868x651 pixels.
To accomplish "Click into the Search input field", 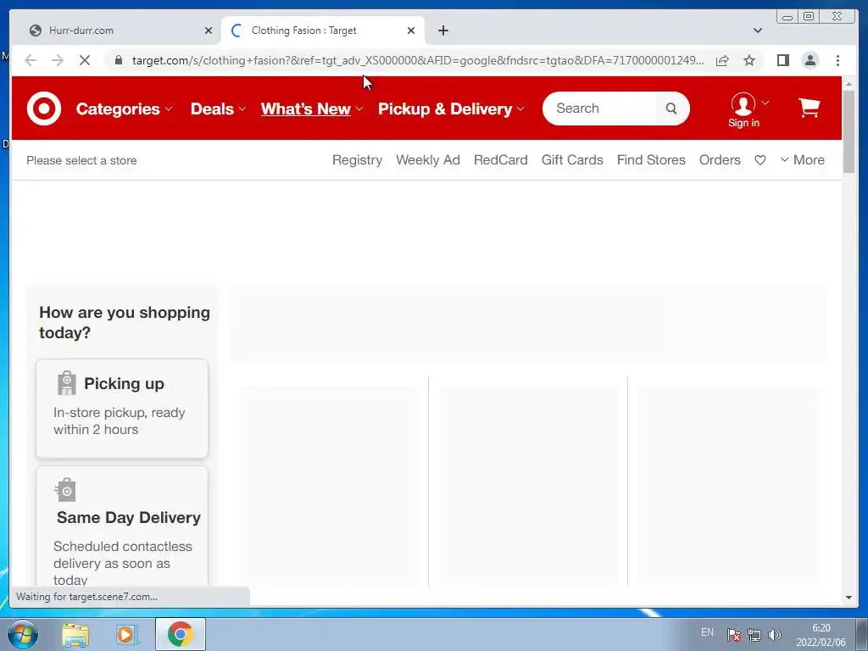I will [601, 108].
